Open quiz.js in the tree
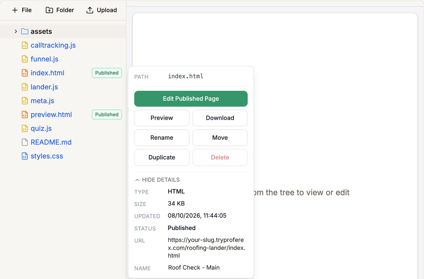Screen dimensions: 424x279 [41, 128]
